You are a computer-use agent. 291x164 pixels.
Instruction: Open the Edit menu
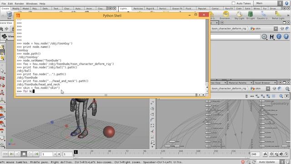tap(10, 4)
